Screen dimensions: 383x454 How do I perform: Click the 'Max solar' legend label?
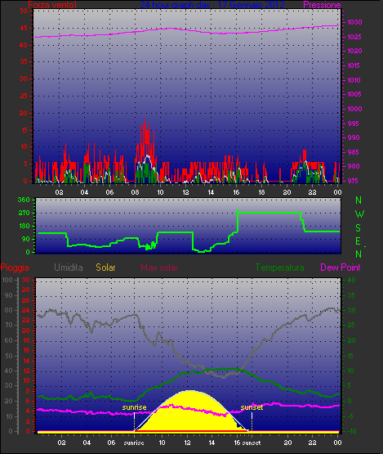(159, 267)
